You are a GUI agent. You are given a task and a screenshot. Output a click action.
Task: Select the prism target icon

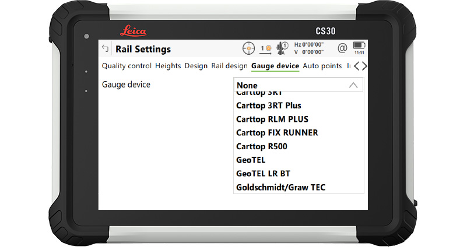point(265,48)
